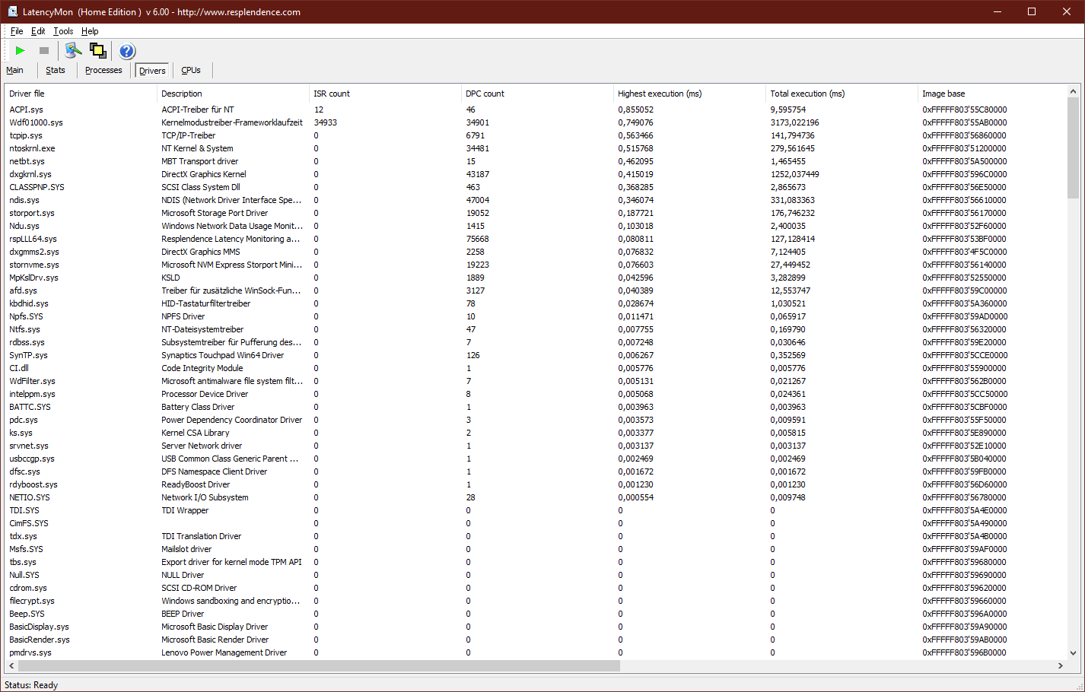Select the CI.dll driver row

pos(536,368)
